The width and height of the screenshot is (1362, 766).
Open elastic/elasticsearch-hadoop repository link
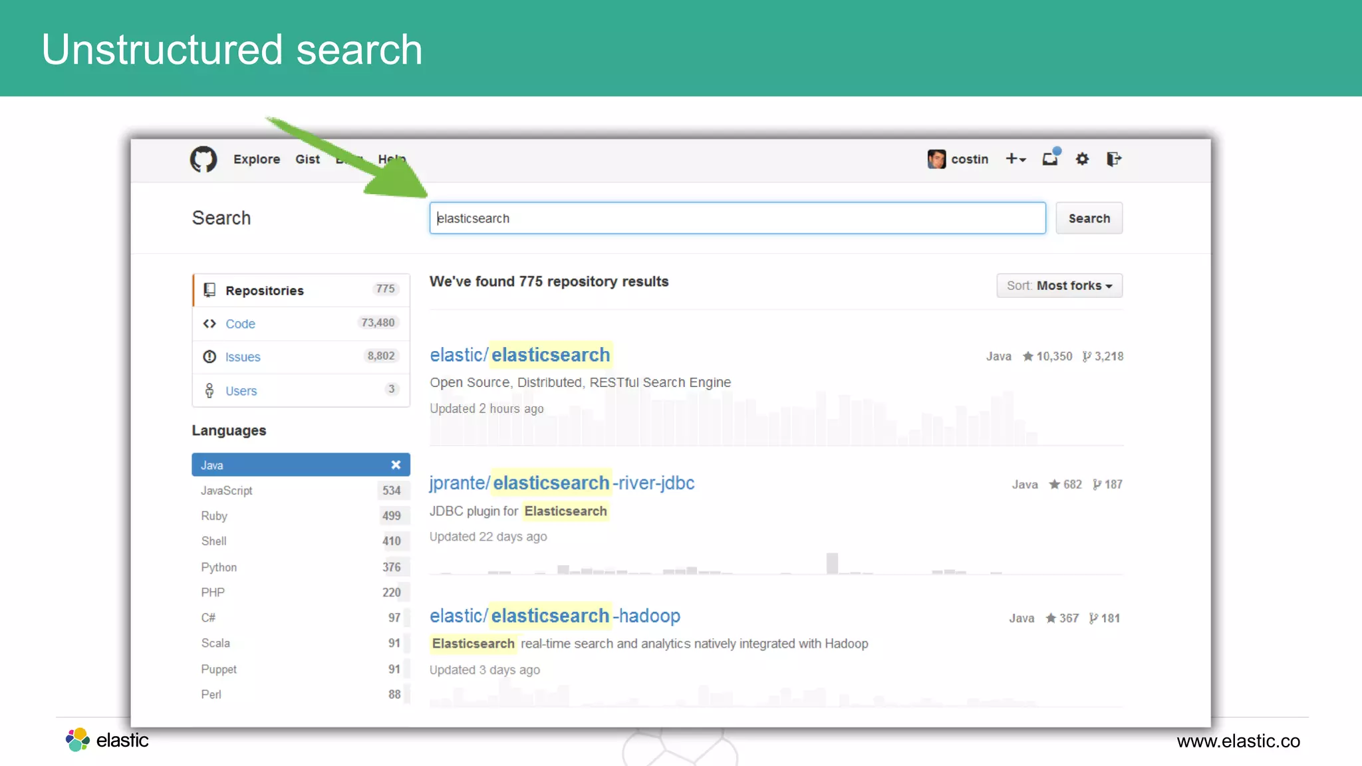(x=555, y=616)
